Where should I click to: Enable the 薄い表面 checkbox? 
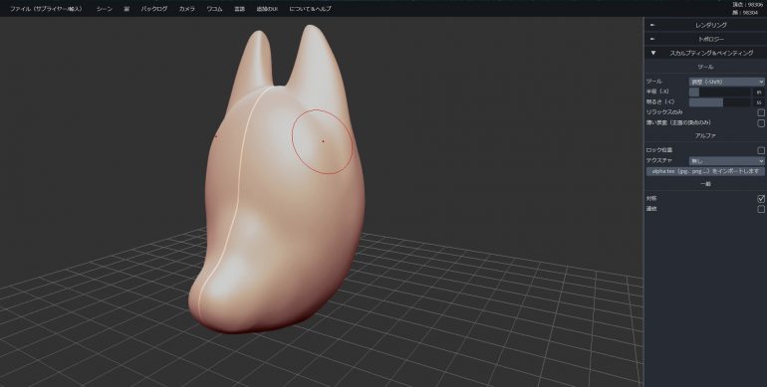(x=761, y=123)
